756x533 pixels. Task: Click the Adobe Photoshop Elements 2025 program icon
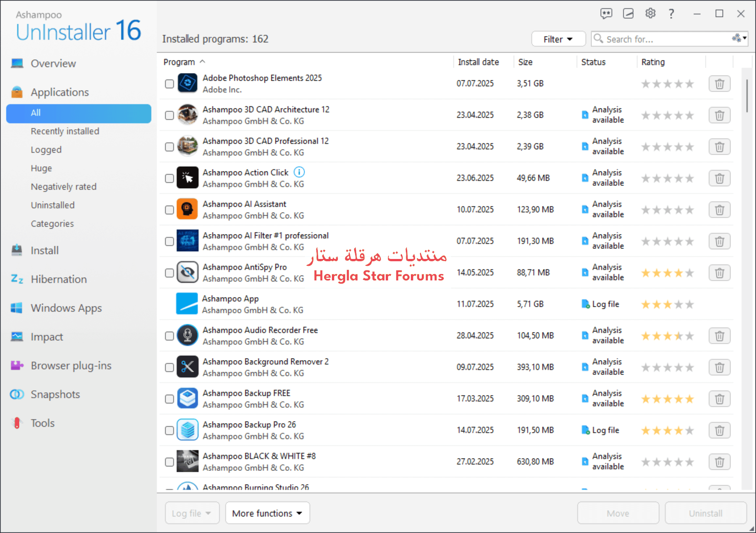tap(187, 83)
